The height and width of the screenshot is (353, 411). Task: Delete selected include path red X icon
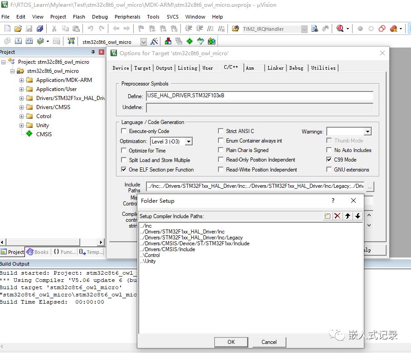[337, 216]
